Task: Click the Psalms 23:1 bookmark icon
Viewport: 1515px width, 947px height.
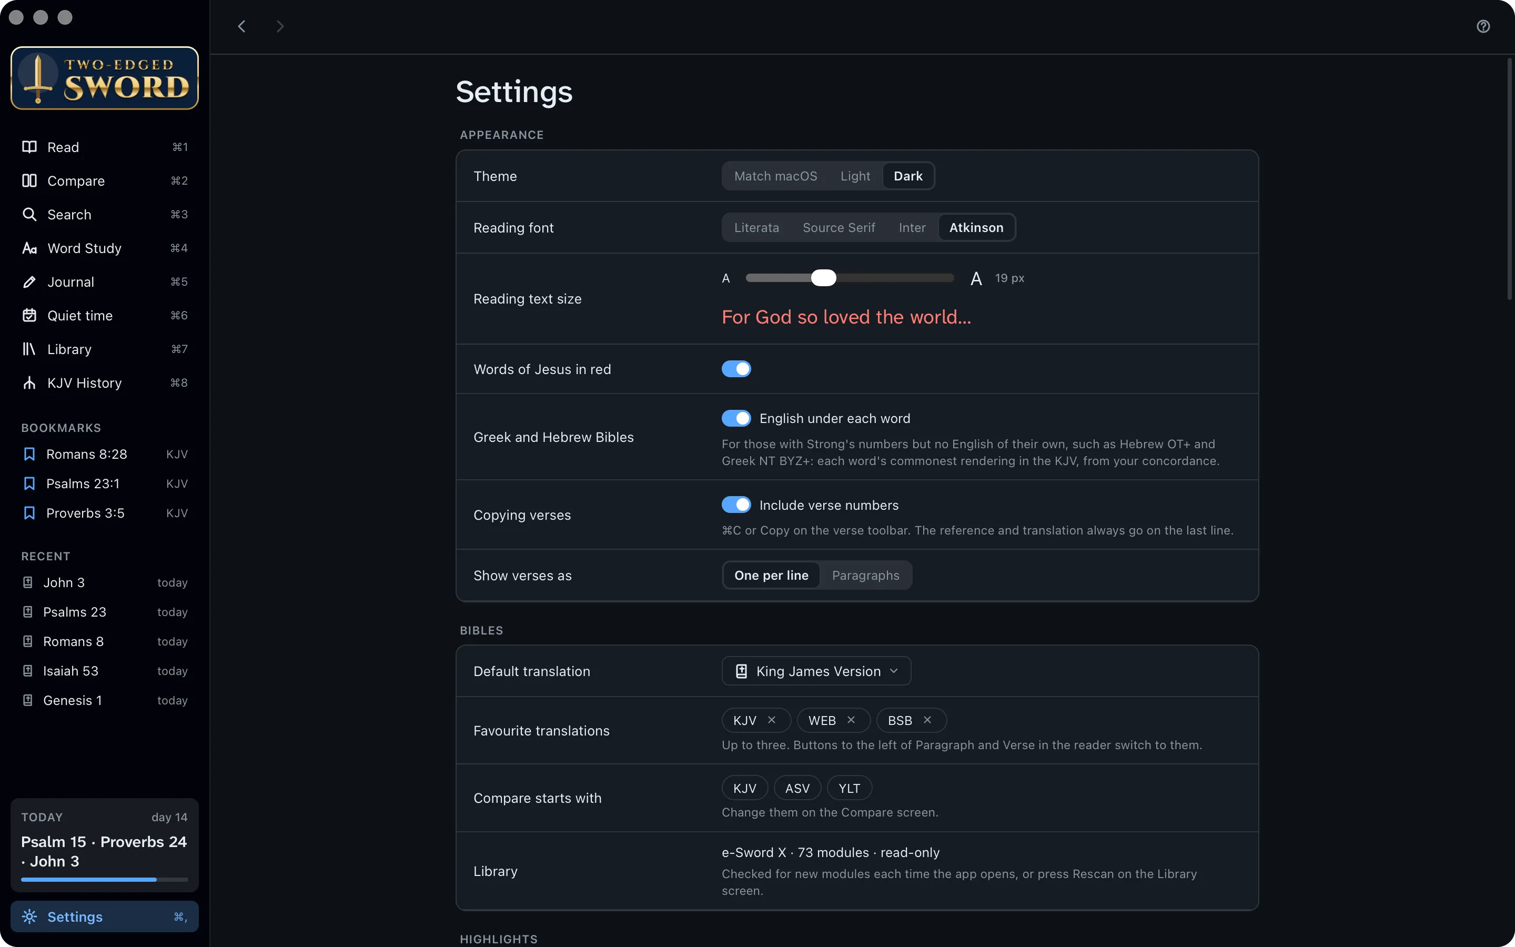Action: (x=29, y=483)
